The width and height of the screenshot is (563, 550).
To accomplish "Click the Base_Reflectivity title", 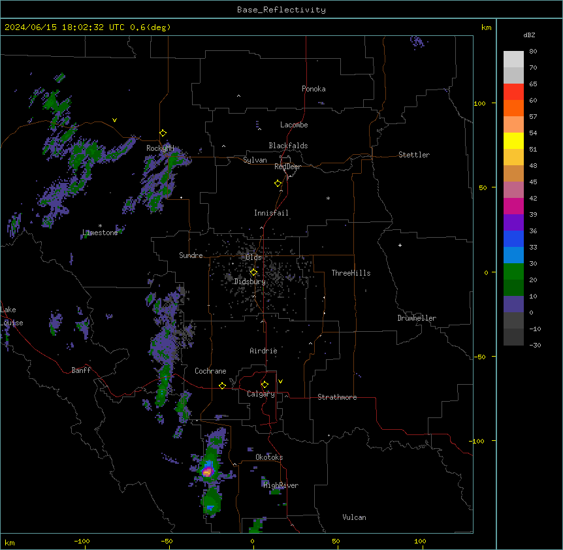I will pos(281,10).
